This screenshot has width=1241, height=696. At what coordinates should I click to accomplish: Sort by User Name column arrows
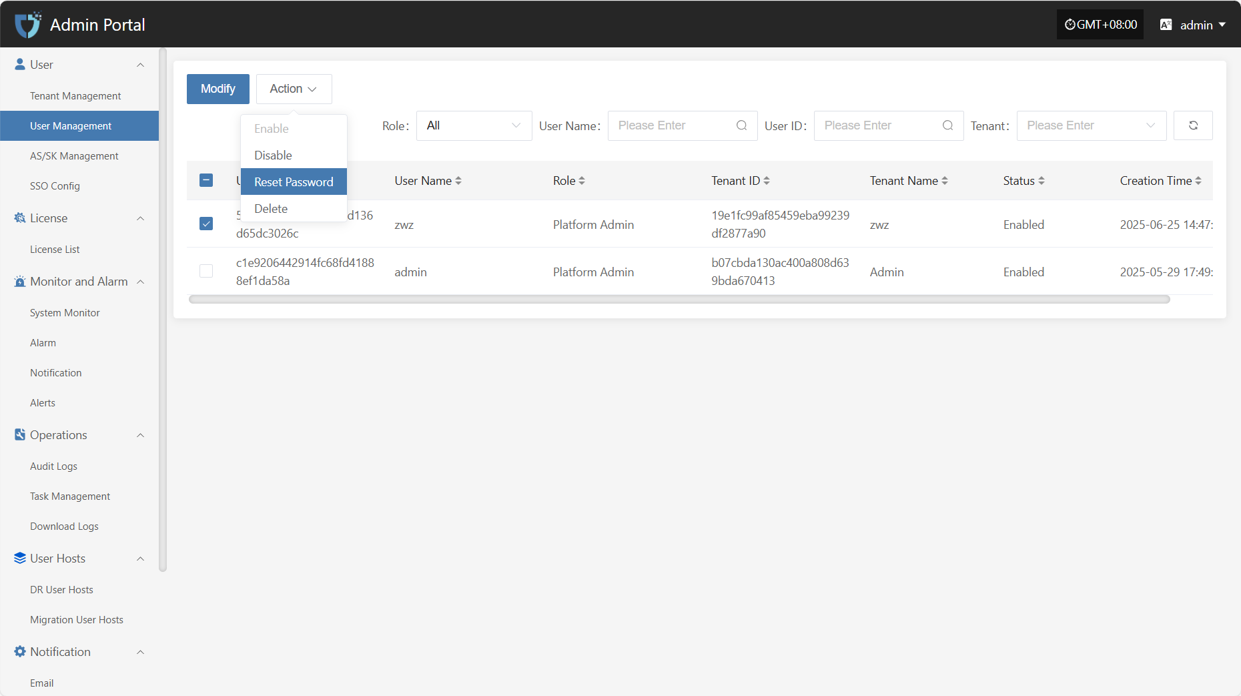tap(458, 181)
